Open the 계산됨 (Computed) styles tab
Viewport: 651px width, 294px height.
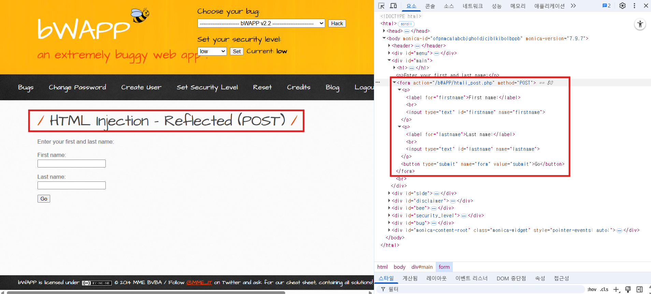tap(410, 278)
